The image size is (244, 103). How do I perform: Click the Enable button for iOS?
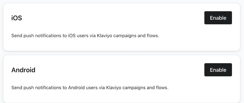tap(218, 18)
